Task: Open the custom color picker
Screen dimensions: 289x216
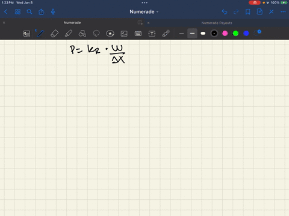Action: click(258, 33)
